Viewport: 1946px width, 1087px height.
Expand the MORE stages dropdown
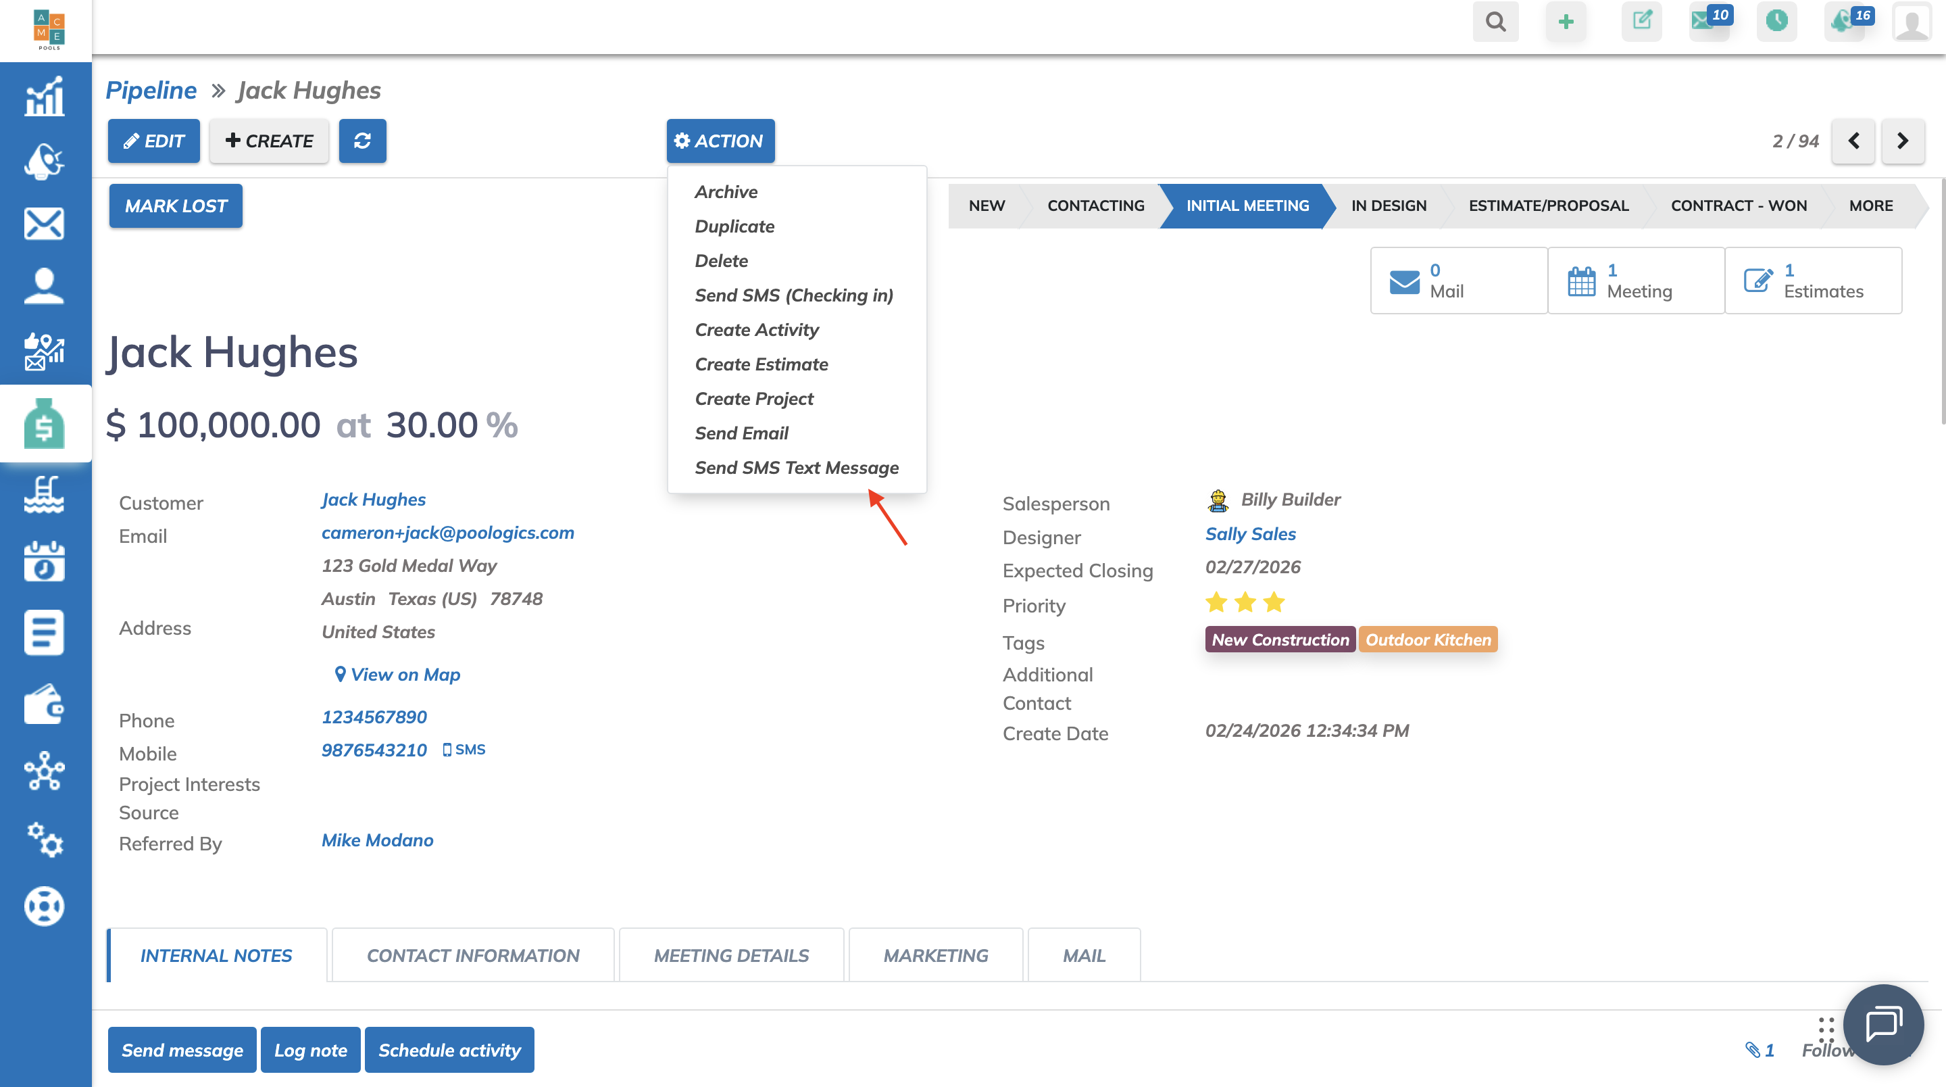click(1870, 206)
